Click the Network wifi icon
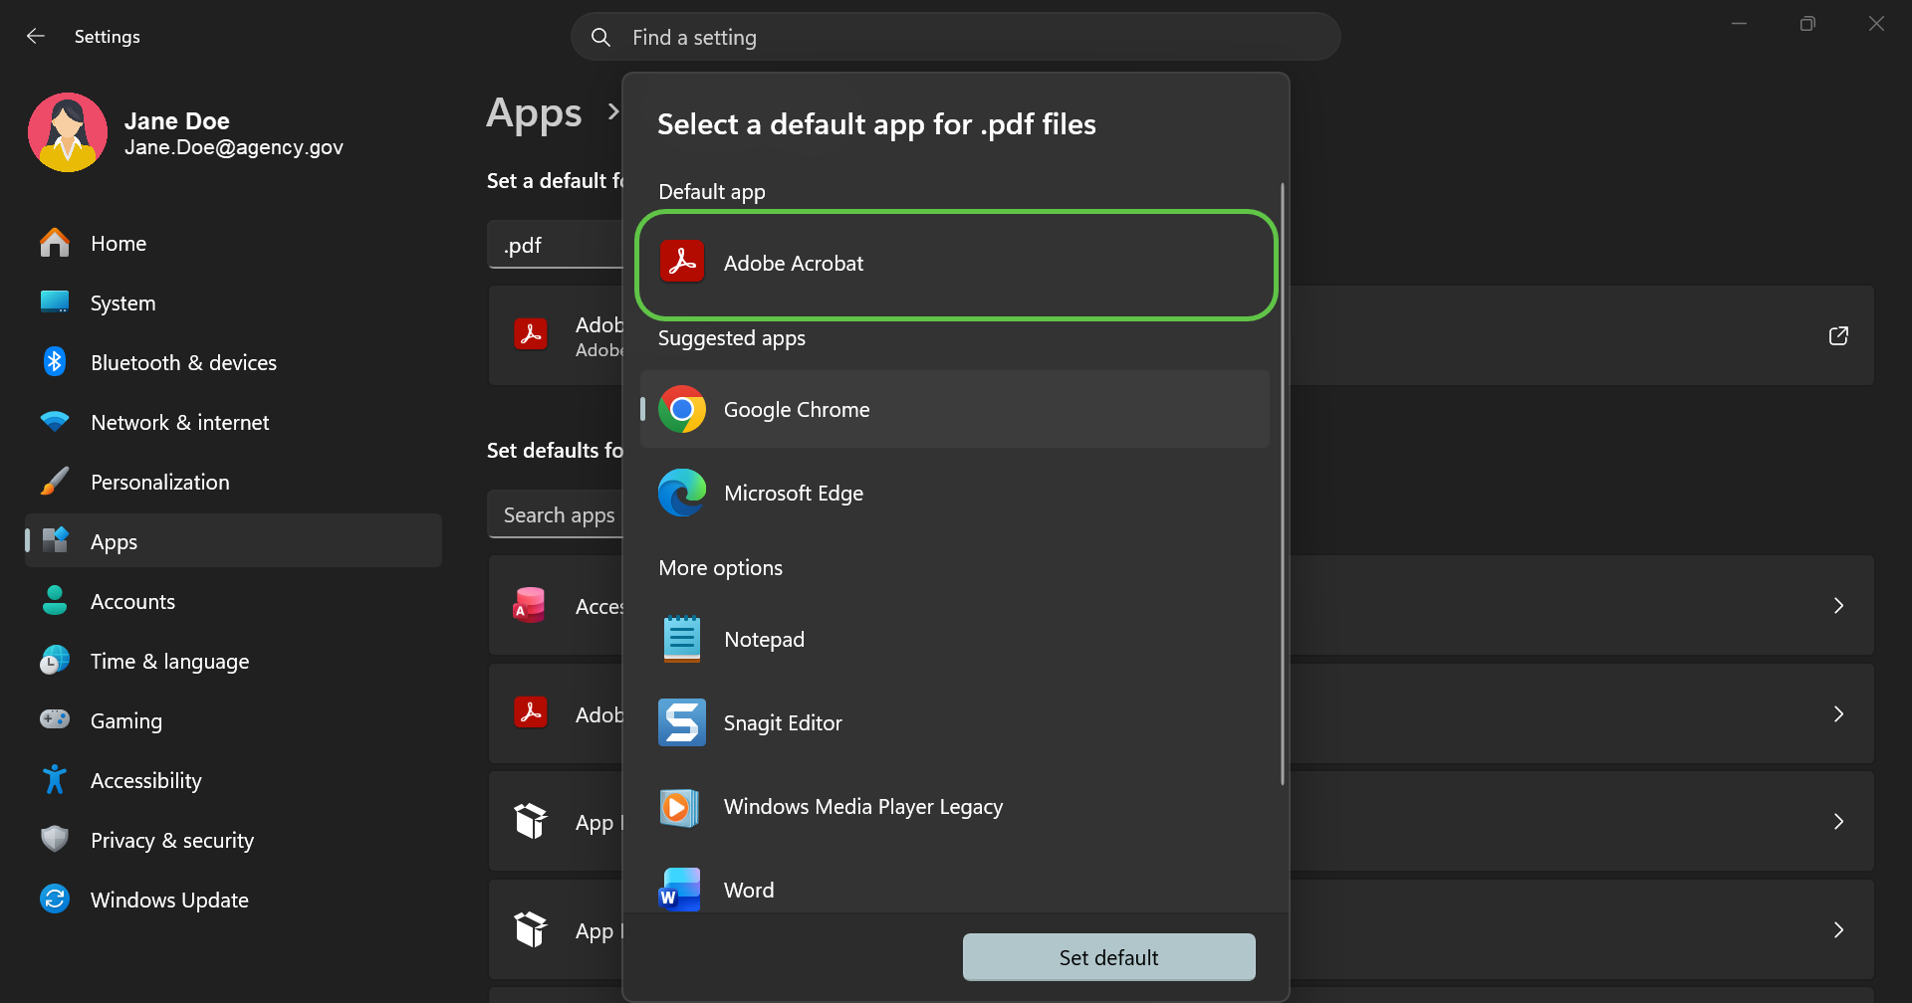Viewport: 1912px width, 1003px height. (55, 421)
